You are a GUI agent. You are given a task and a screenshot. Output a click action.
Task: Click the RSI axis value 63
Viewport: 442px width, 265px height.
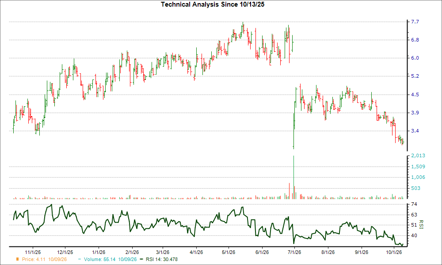click(414, 215)
